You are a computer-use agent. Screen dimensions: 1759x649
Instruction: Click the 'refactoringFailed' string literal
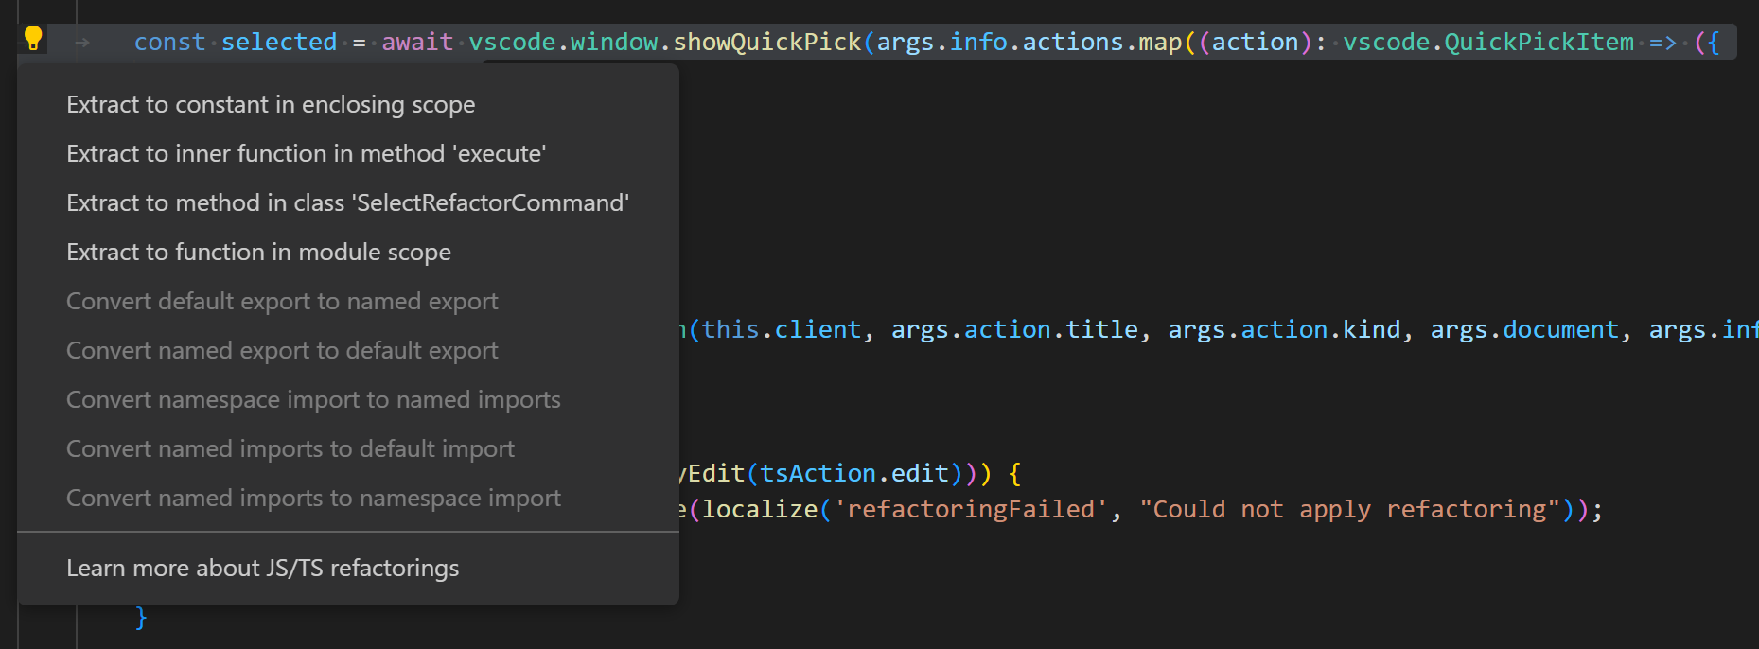point(970,510)
